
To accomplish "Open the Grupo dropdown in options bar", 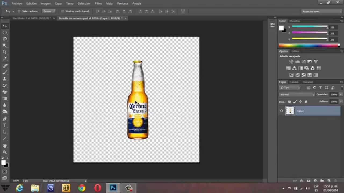I will pos(49,11).
